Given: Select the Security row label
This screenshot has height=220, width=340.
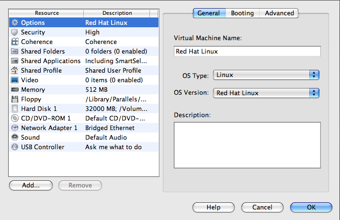Looking at the screenshot, I should coord(33,32).
